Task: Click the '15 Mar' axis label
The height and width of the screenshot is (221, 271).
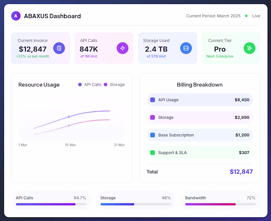Action: click(70, 145)
